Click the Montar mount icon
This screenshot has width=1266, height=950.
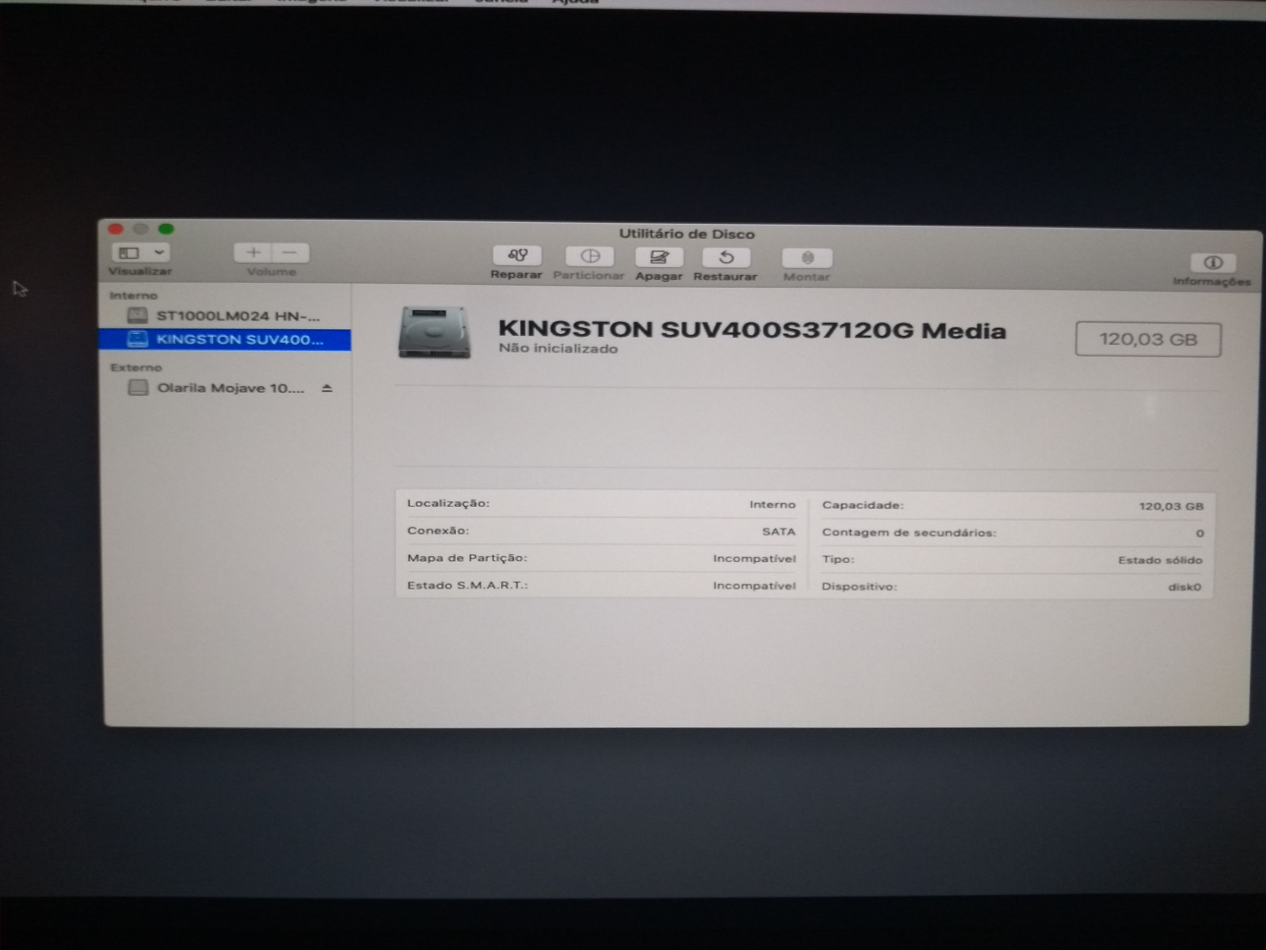[x=807, y=259]
